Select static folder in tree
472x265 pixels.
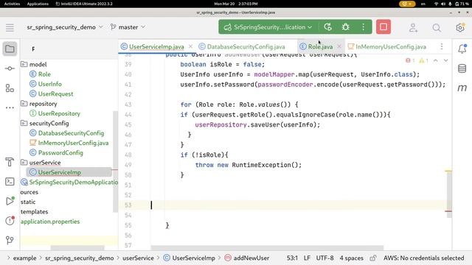point(28,202)
